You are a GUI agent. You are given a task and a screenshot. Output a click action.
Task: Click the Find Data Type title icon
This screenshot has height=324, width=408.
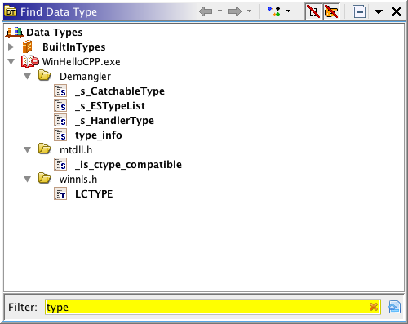pos(11,11)
